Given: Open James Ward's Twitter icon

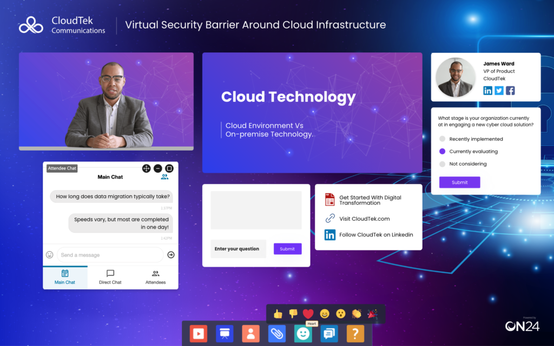Looking at the screenshot, I should pos(499,91).
